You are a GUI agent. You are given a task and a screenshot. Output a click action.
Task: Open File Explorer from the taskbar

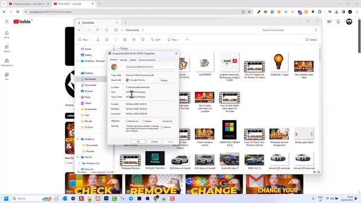tap(90, 198)
